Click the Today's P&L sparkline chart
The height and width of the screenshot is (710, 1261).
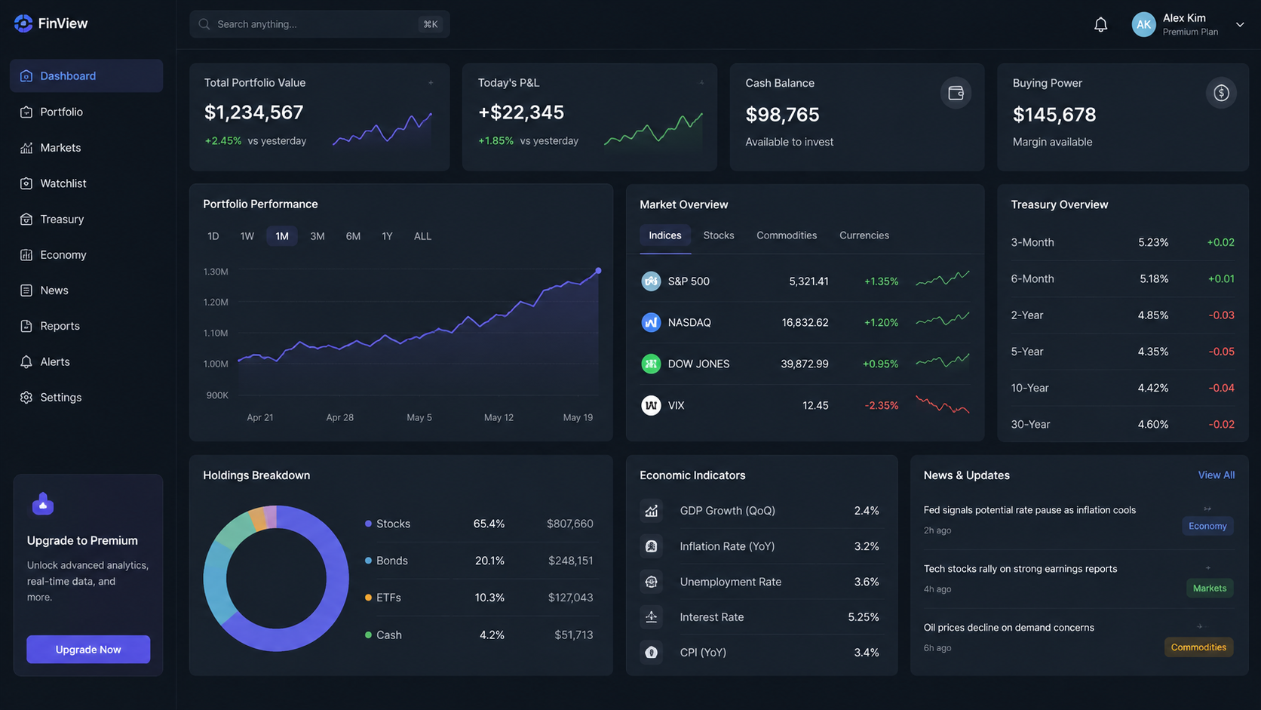point(653,130)
